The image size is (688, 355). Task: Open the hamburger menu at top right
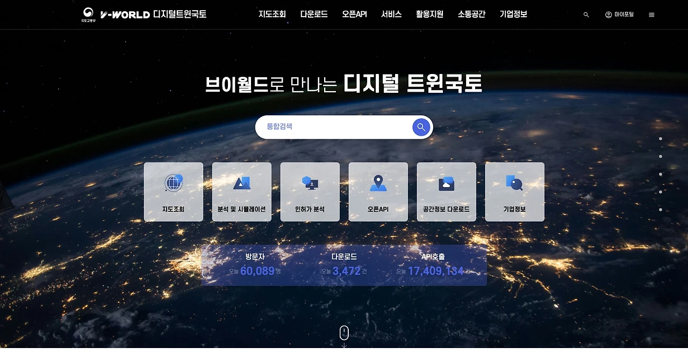click(x=651, y=14)
